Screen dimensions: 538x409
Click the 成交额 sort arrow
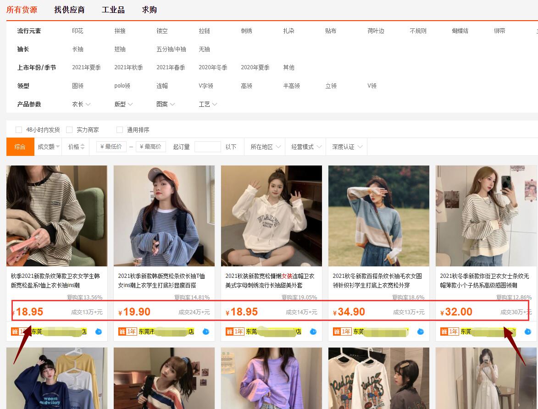pos(58,147)
